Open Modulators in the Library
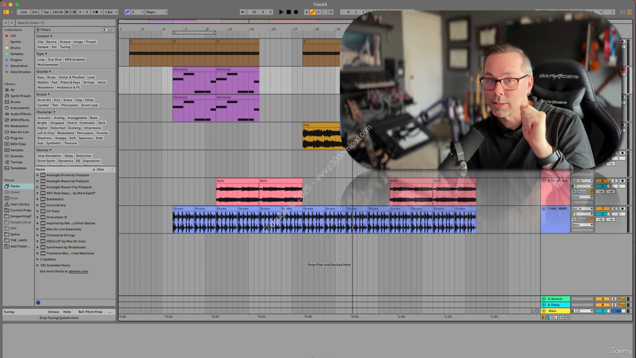The image size is (636, 358). point(19,126)
